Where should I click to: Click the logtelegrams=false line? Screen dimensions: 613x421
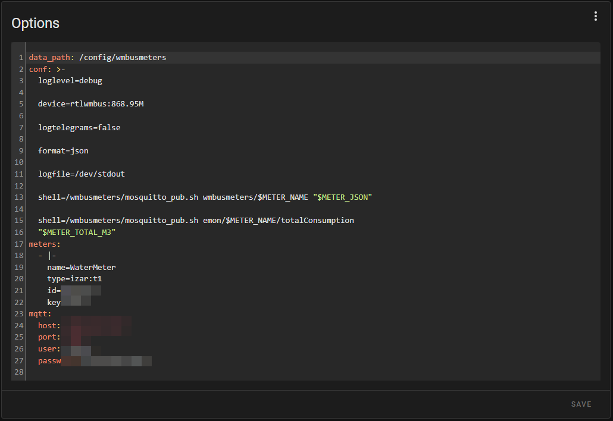79,128
